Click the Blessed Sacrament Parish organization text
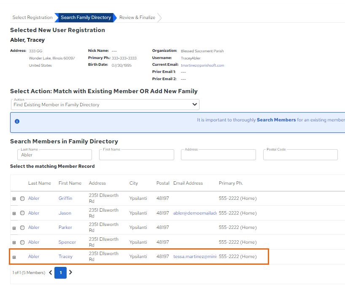 click(x=202, y=51)
